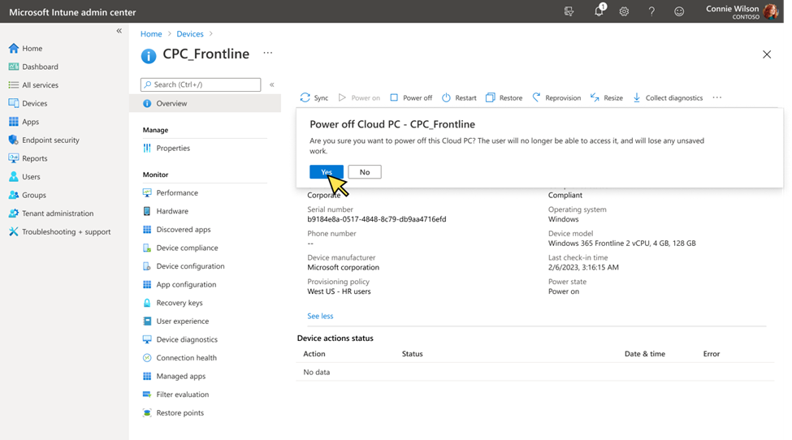Click the Status column header

[x=412, y=354]
